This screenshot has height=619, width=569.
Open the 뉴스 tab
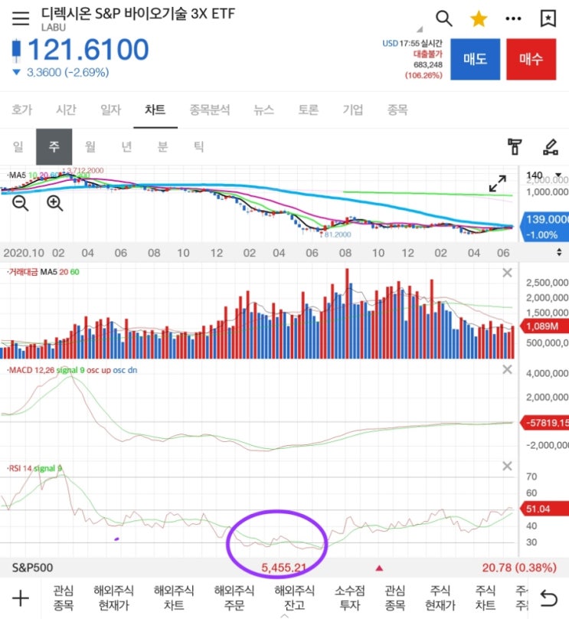click(x=263, y=110)
